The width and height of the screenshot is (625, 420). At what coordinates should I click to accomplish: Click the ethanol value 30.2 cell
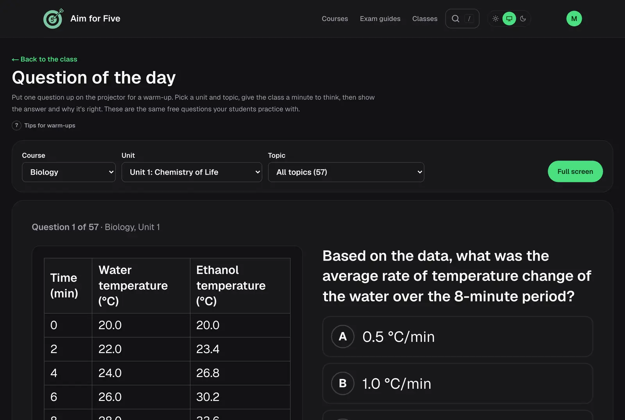coord(240,397)
